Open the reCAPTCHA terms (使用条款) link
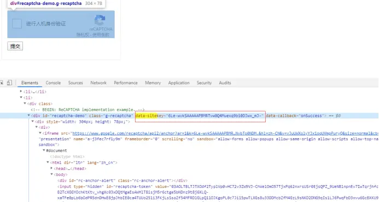 [101, 35]
